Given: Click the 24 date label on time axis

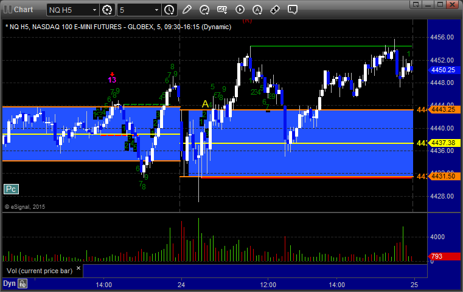Looking at the screenshot, I should coord(181,285).
